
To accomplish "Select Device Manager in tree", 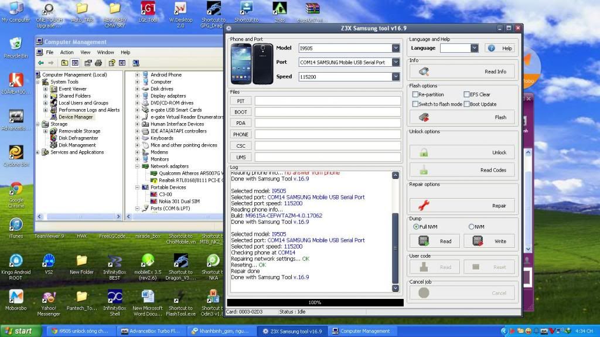I will pyautogui.click(x=76, y=117).
